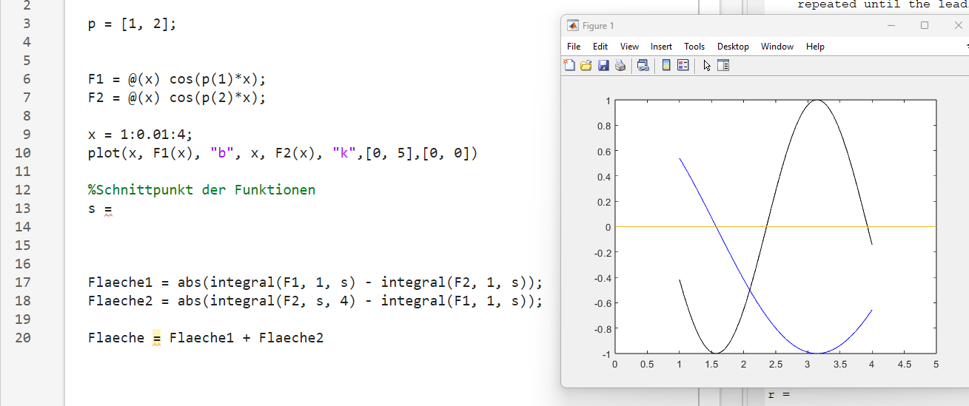Minimize the Figure 1 window
The width and height of the screenshot is (969, 406).
click(891, 25)
